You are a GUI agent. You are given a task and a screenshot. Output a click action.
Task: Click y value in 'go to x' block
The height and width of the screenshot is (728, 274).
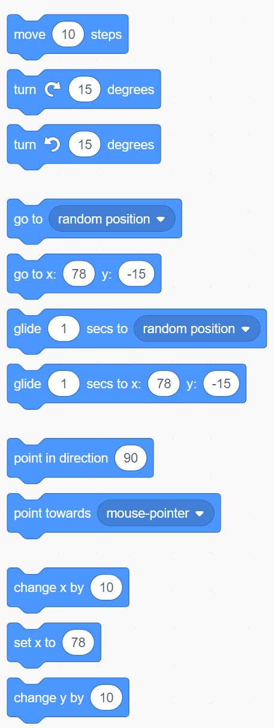[137, 274]
